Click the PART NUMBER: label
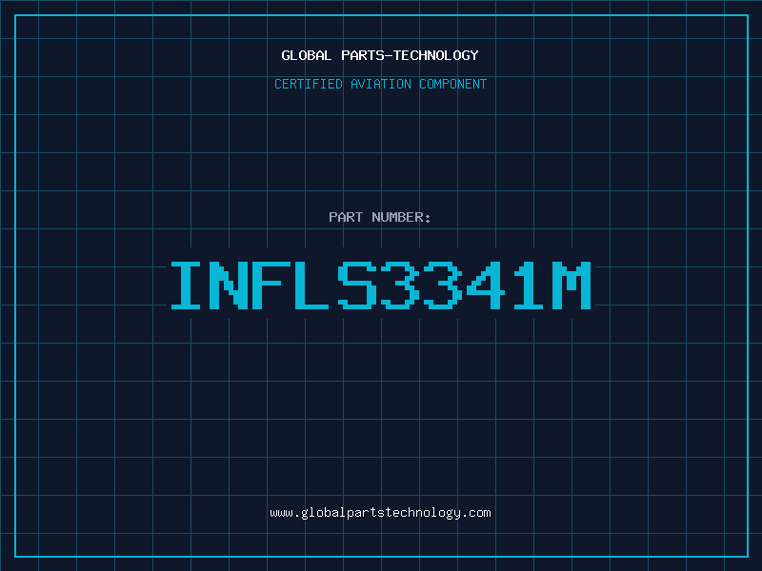The width and height of the screenshot is (762, 571). point(380,217)
